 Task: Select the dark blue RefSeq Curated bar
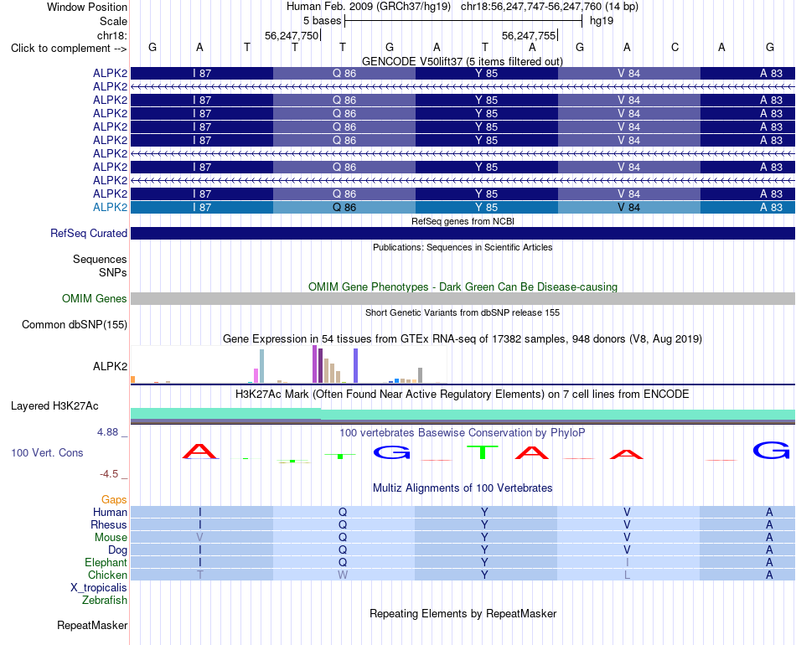tap(463, 234)
